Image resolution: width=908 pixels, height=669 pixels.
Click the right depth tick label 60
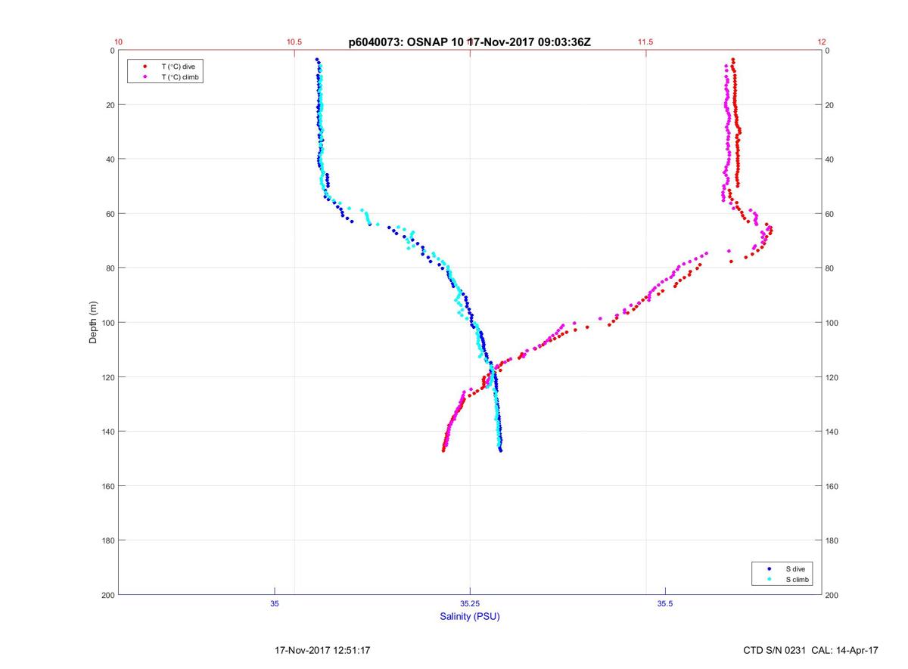tap(830, 214)
